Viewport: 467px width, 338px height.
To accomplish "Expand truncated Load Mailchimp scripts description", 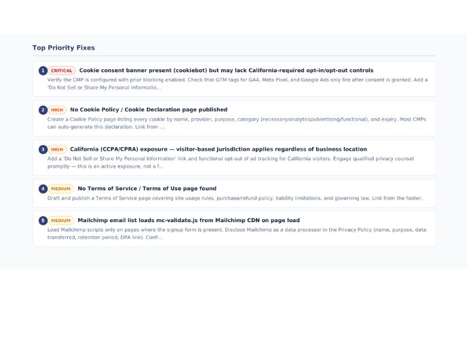I will [236, 233].
